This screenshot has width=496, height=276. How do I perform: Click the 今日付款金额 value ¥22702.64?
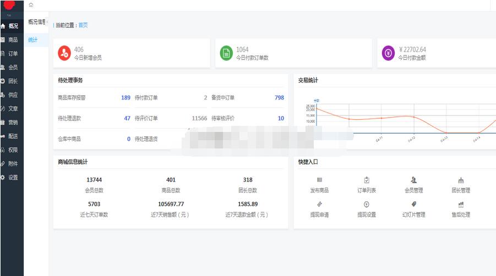click(412, 49)
